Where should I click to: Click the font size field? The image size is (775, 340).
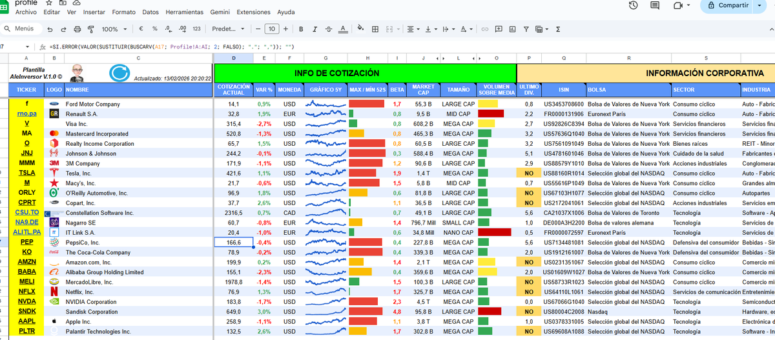point(272,29)
